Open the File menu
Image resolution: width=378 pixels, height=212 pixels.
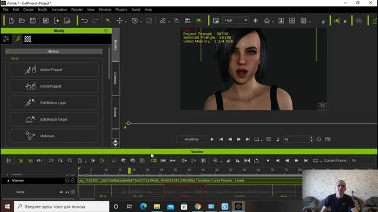tap(5, 9)
